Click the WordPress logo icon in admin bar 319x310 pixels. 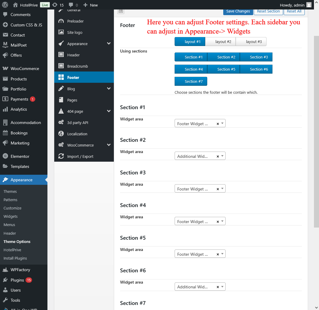coord(5,5)
